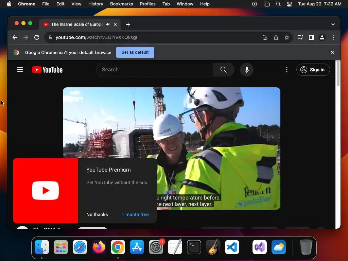Viewport: 348px width, 261px height.
Task: Click the lock icon for site info
Action: 50,37
